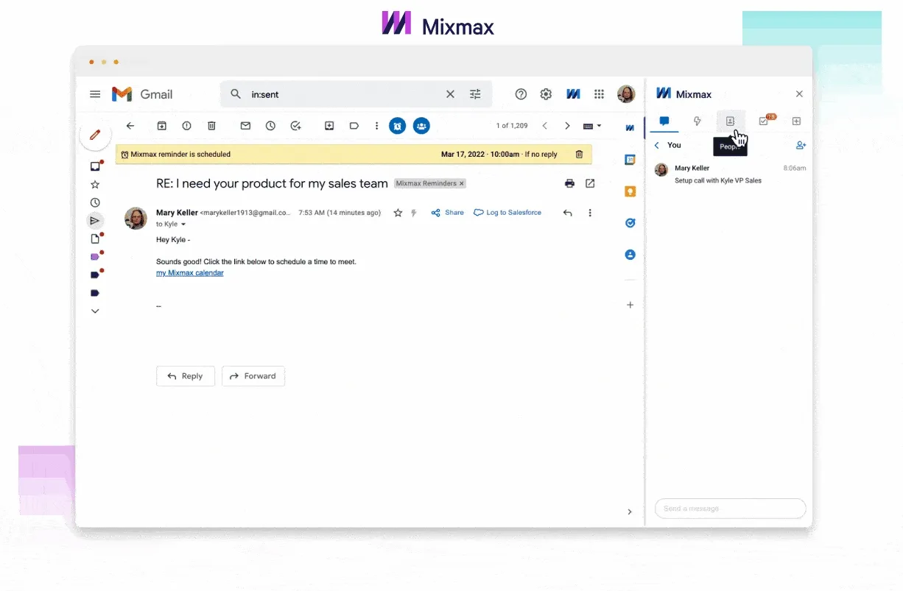This screenshot has height=591, width=903.
Task: Mark the email as unread
Action: (x=246, y=126)
